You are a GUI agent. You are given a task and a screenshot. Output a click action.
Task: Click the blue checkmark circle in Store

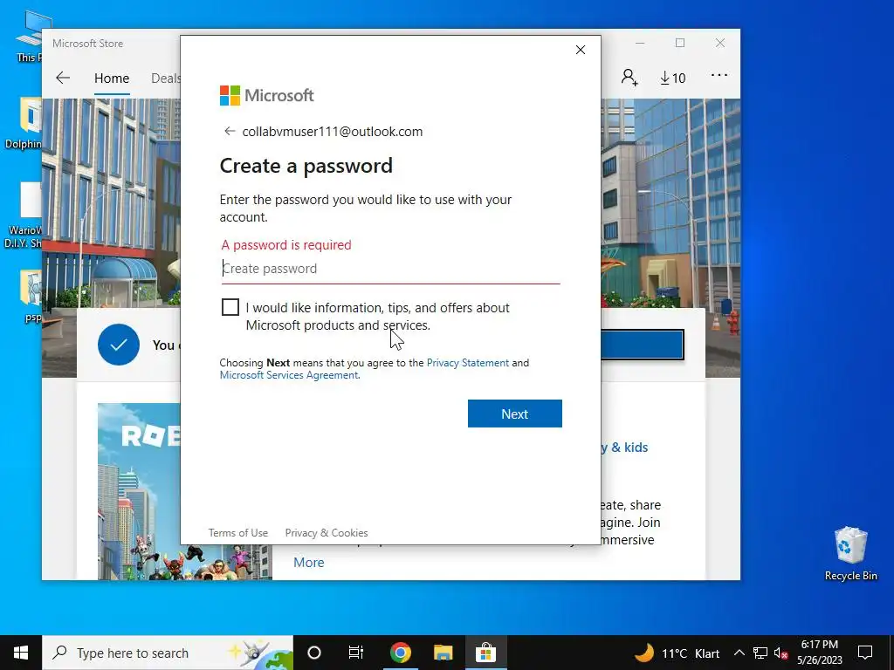tap(119, 345)
